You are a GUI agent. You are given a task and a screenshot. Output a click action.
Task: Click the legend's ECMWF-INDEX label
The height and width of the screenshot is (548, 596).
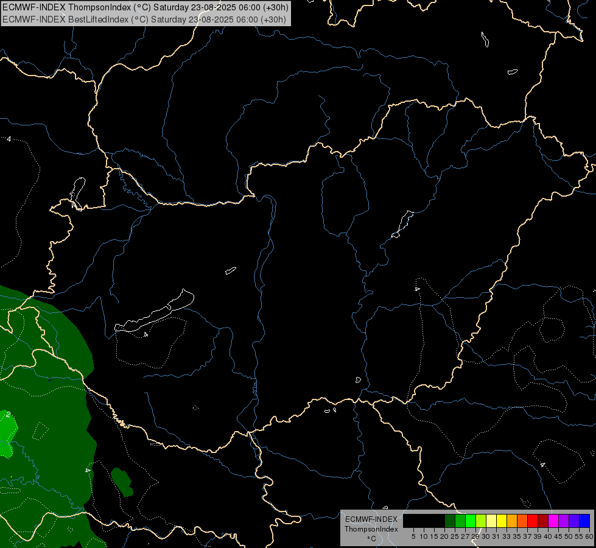pos(371,519)
